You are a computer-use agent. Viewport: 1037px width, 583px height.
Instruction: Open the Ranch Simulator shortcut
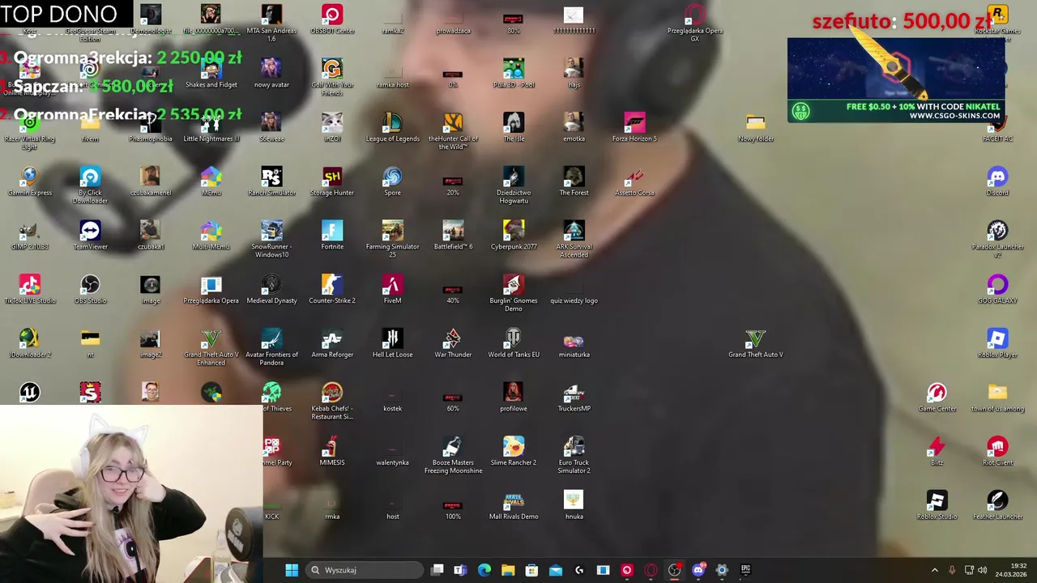coord(271,181)
